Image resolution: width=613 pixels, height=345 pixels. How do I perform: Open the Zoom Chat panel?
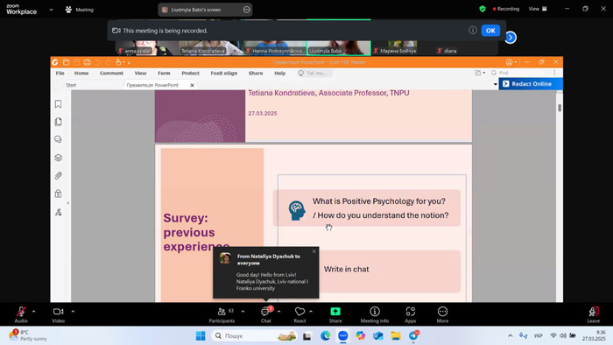tap(266, 314)
